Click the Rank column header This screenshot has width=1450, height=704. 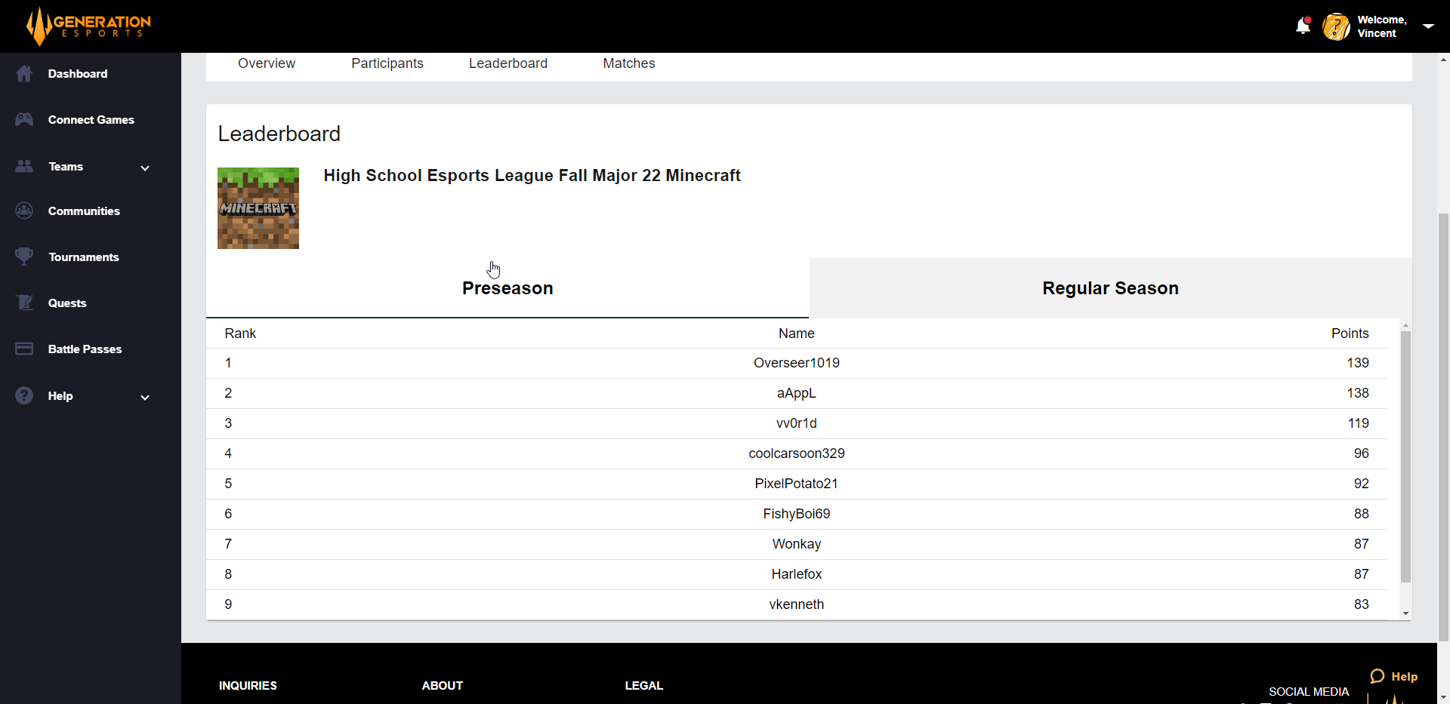[240, 334]
